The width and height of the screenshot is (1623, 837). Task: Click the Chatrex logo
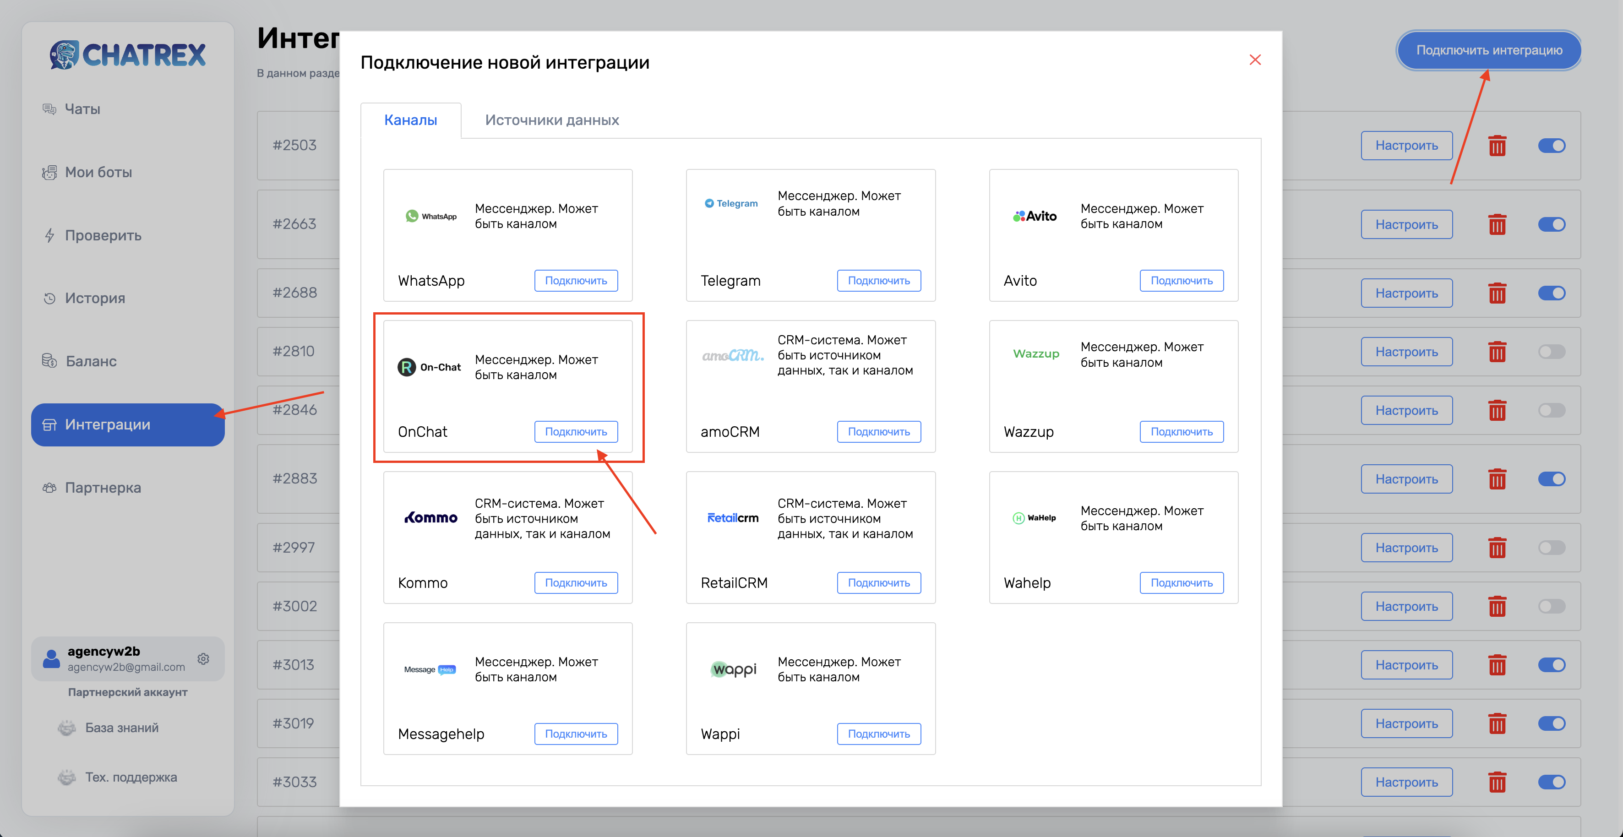127,55
